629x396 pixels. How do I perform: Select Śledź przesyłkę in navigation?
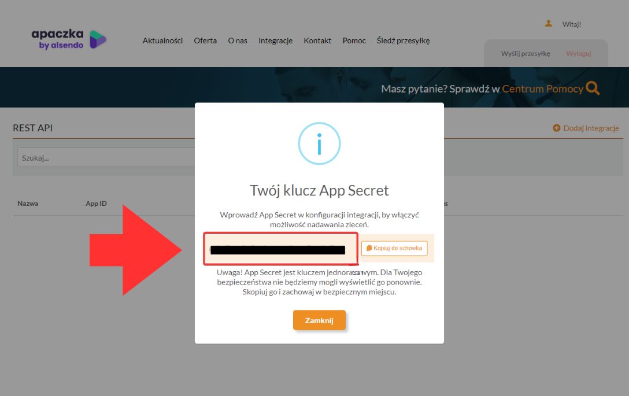[x=403, y=40]
